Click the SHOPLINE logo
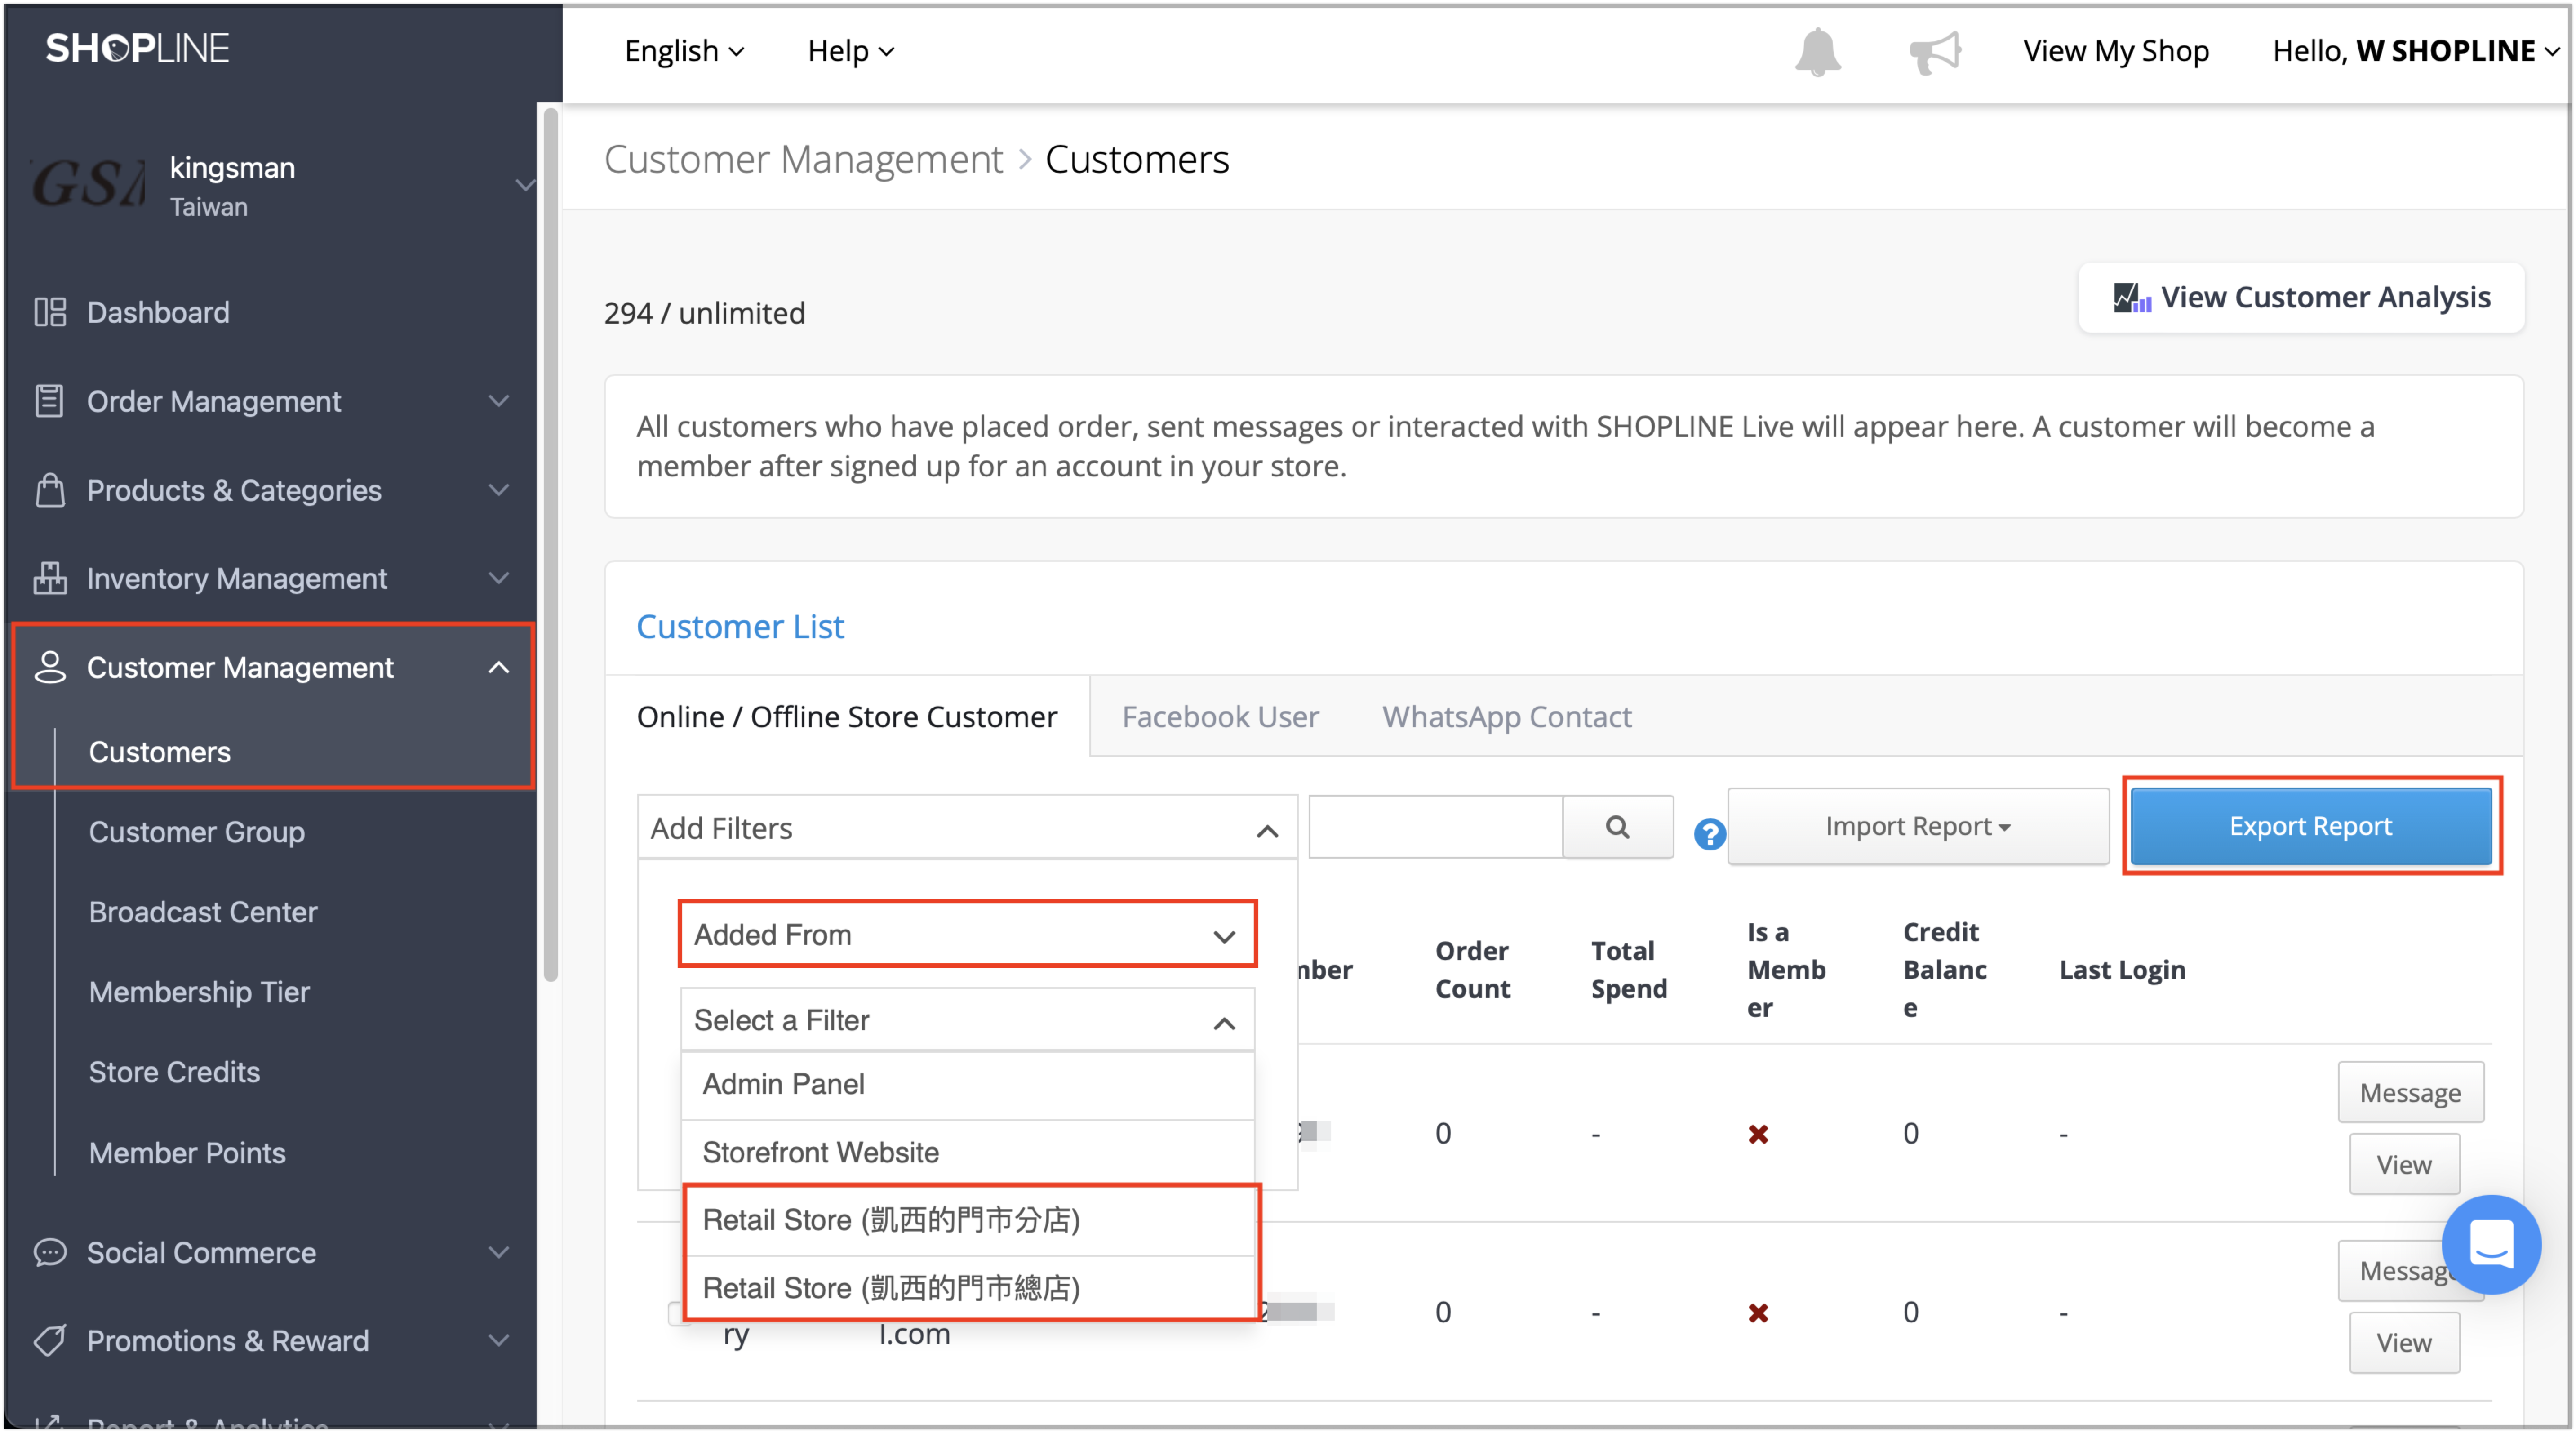The height and width of the screenshot is (1433, 2576). click(137, 48)
